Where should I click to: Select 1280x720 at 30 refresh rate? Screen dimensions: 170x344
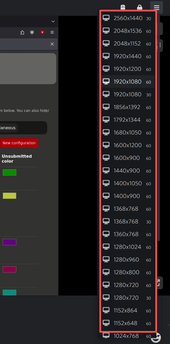pos(128,298)
